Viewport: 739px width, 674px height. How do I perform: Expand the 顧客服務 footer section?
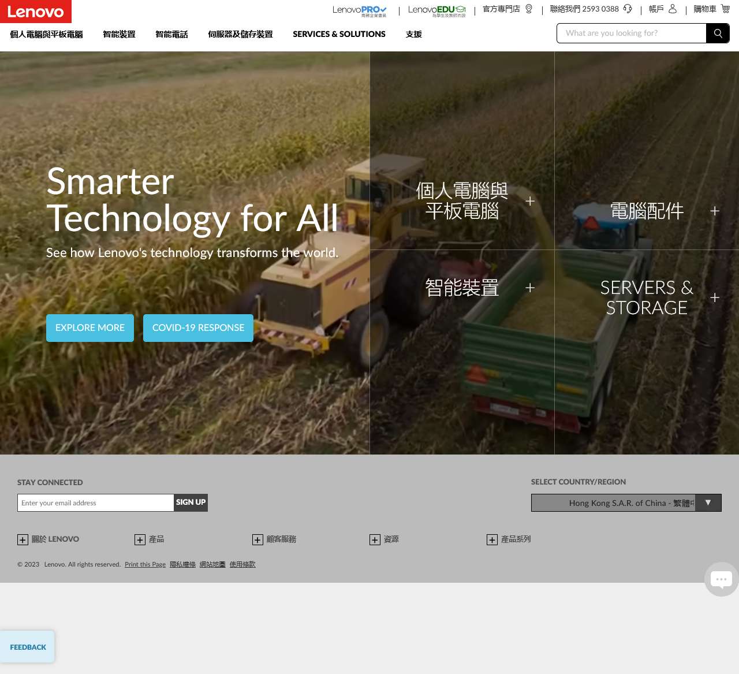coord(257,539)
